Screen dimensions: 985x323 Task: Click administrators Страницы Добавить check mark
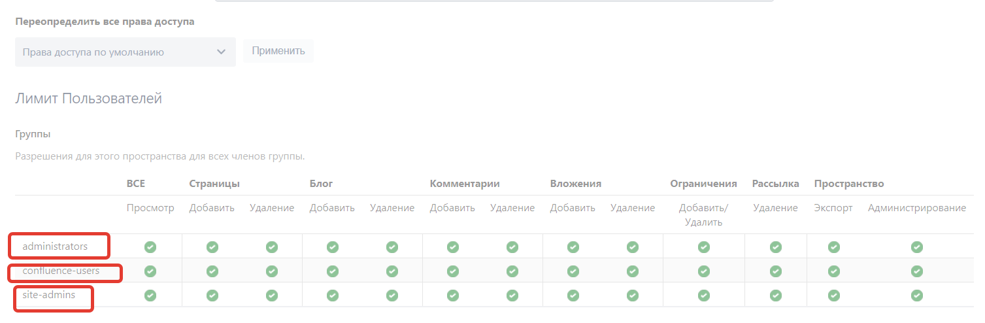pyautogui.click(x=212, y=247)
